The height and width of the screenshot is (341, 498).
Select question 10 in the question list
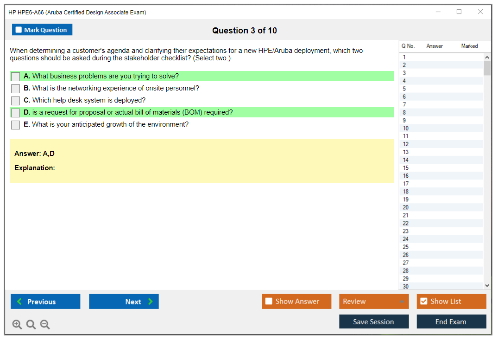[406, 129]
